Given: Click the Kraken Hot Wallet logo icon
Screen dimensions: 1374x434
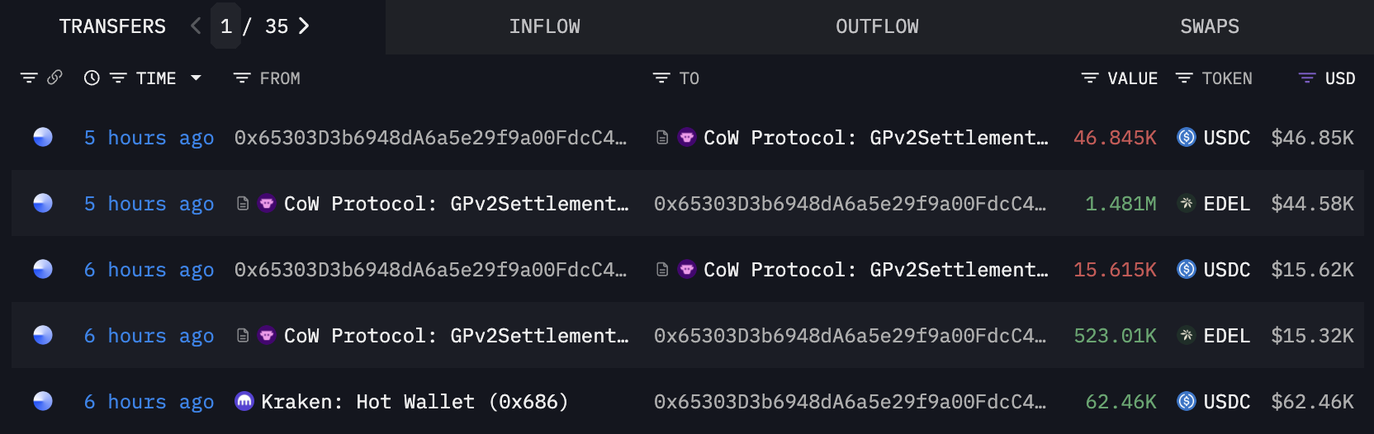Looking at the screenshot, I should (x=244, y=402).
